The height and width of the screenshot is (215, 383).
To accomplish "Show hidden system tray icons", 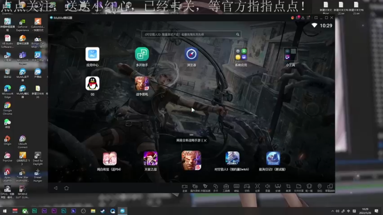I will point(332,211).
